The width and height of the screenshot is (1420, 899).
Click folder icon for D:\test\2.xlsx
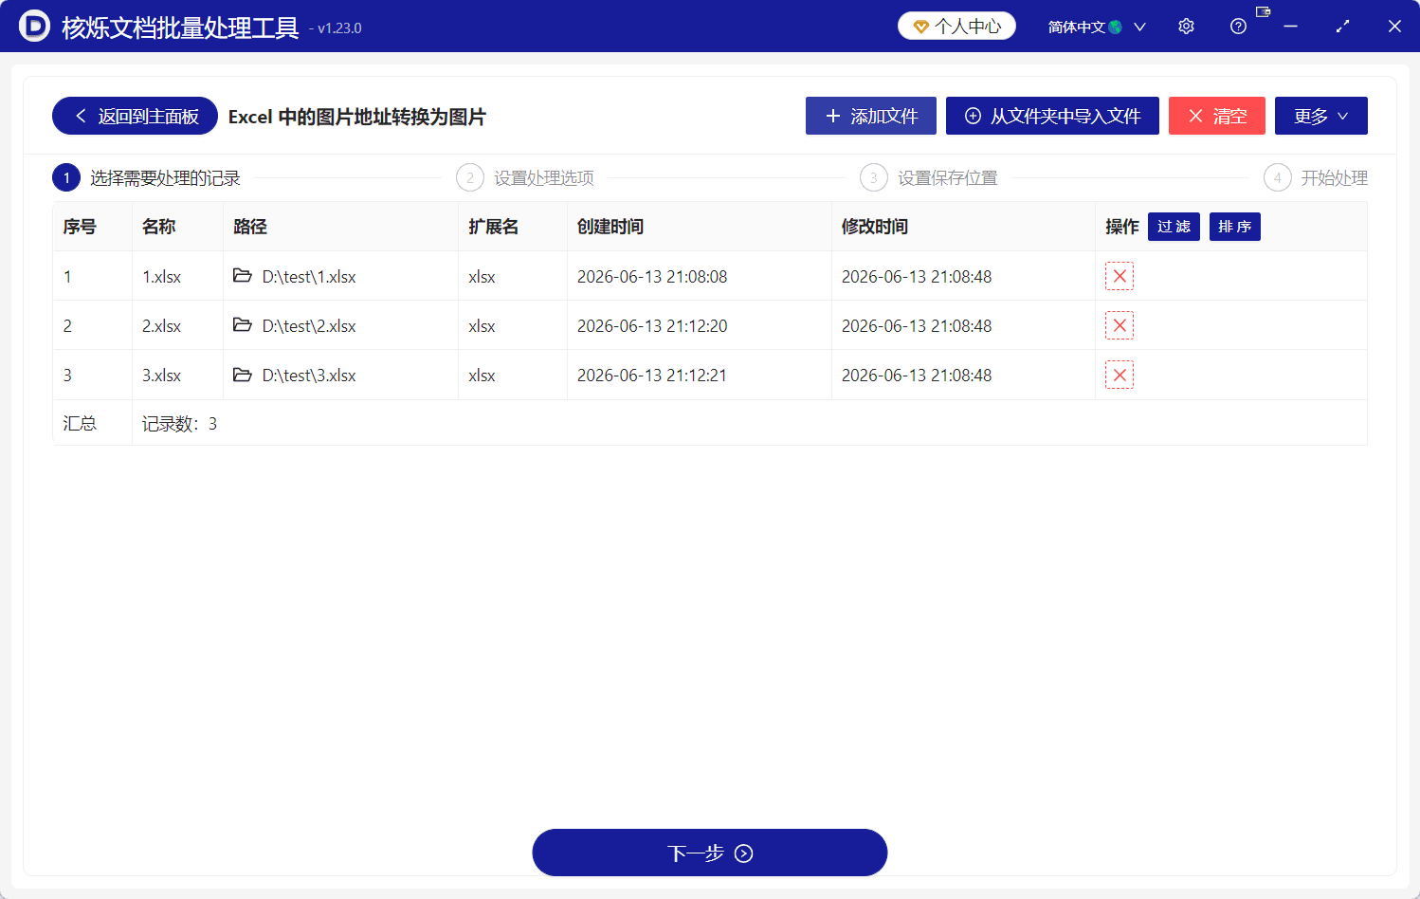[x=243, y=325]
